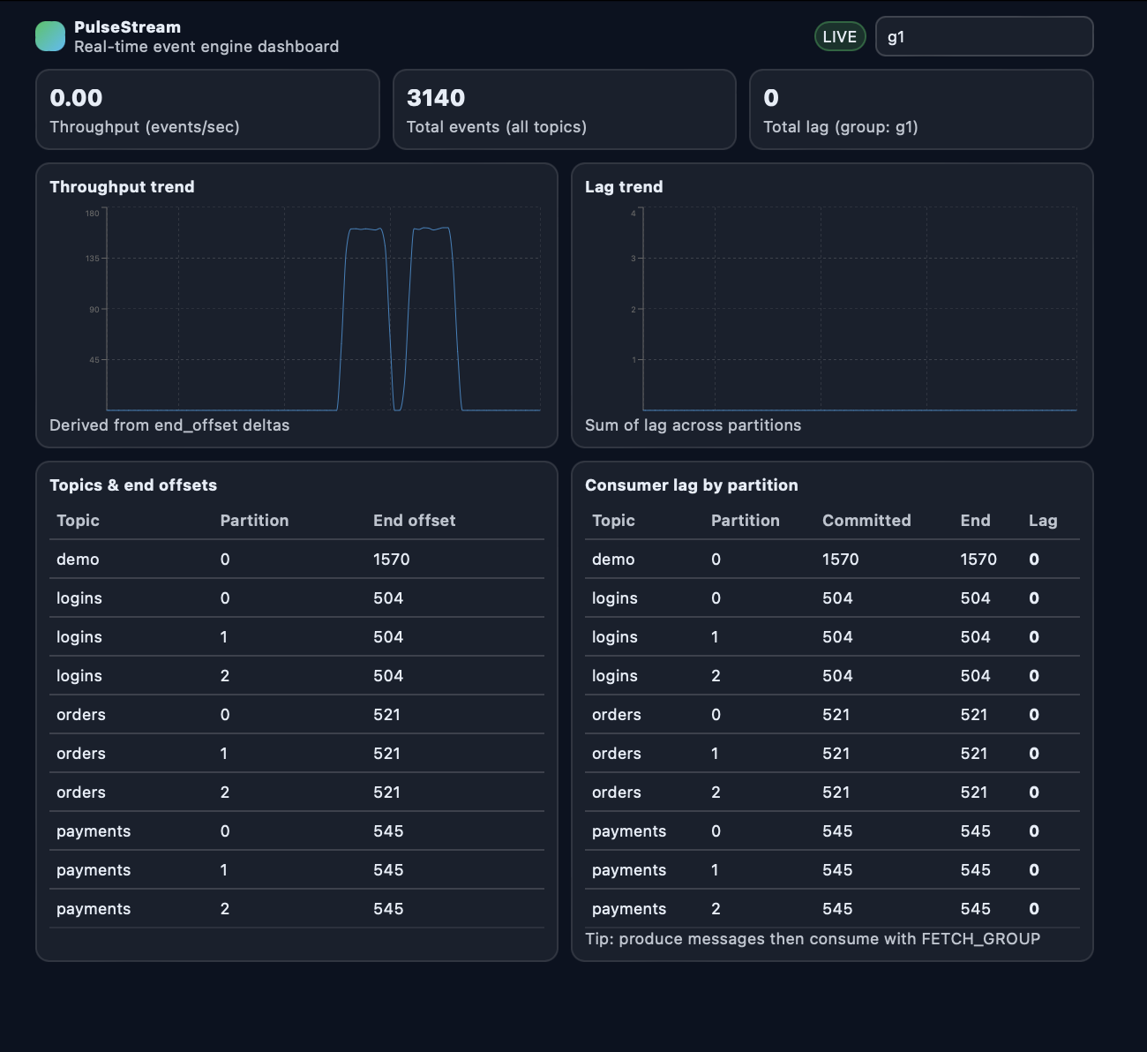Click the PulseStream logo icon
Viewport: 1147px width, 1052px height.
50,36
